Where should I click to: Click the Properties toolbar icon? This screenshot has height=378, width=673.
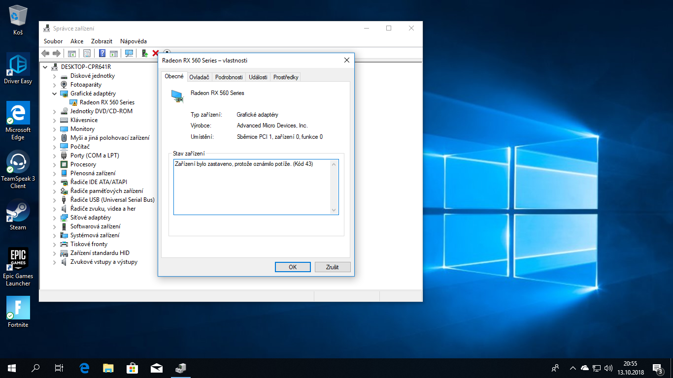click(x=87, y=53)
